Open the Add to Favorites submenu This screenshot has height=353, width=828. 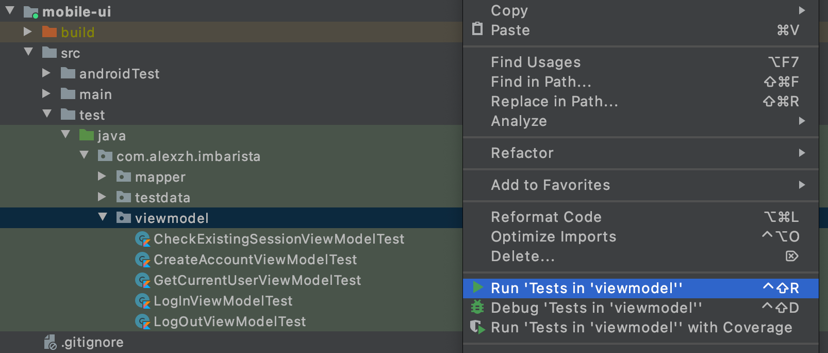point(550,185)
